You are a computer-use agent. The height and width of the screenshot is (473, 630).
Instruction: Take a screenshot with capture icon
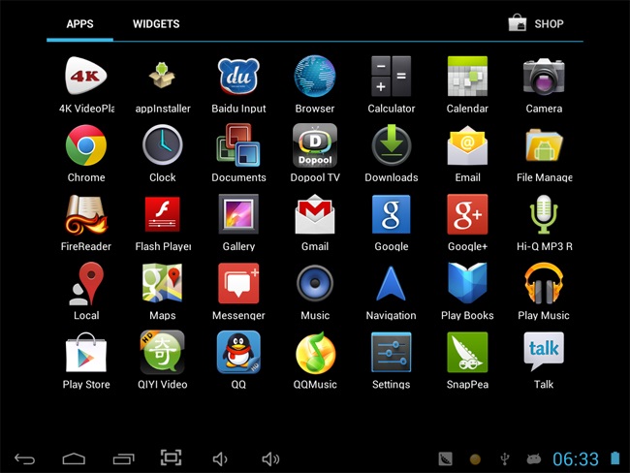click(171, 457)
